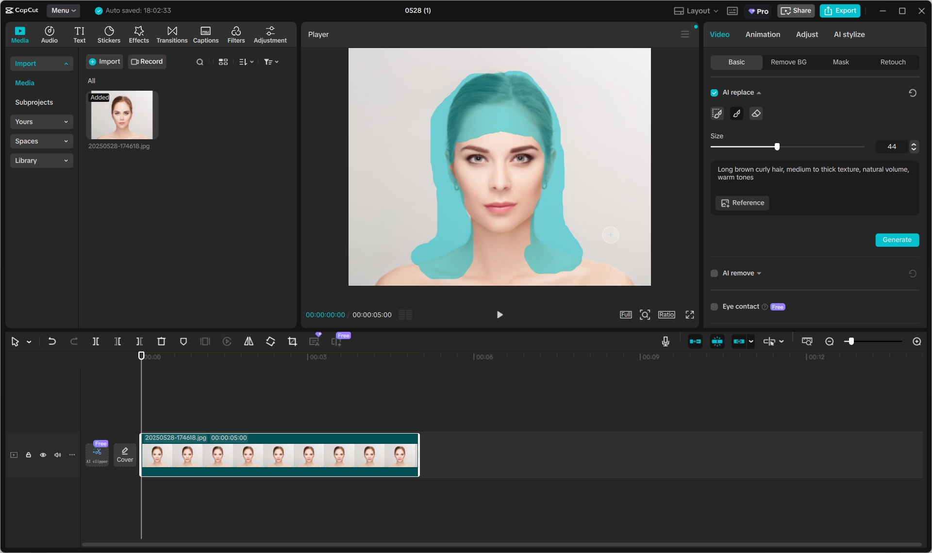This screenshot has width=932, height=553.
Task: Click the Generate button
Action: click(x=897, y=240)
